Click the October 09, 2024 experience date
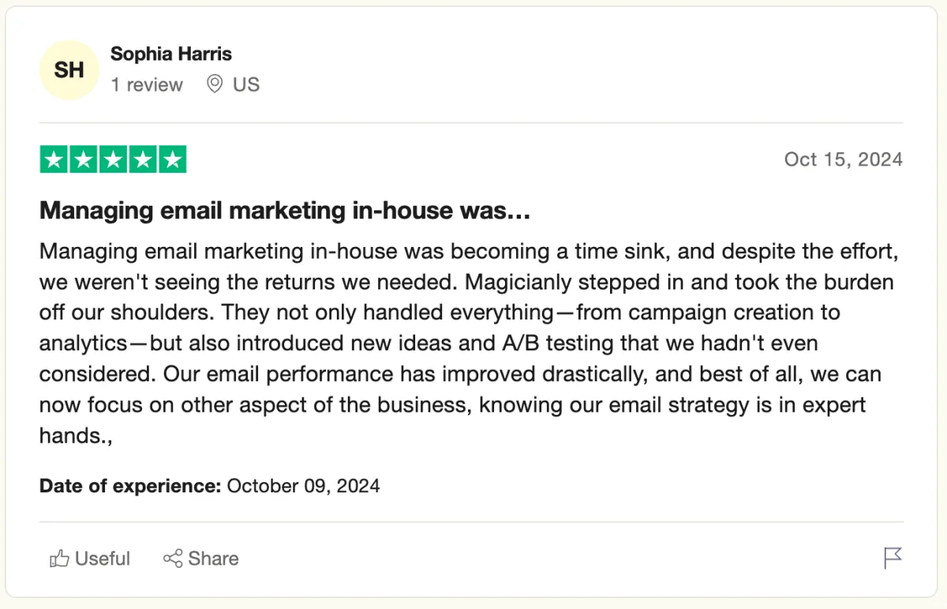The width and height of the screenshot is (947, 609). tap(303, 485)
